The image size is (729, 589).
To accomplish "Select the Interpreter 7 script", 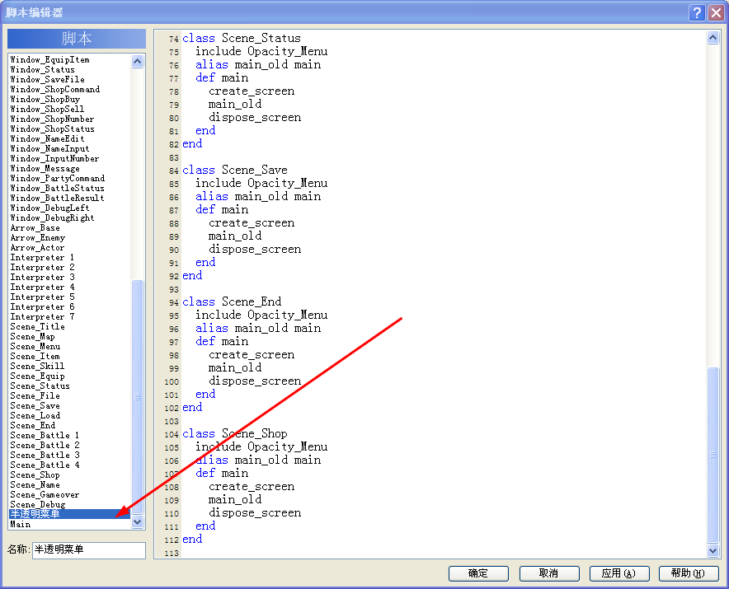I will tap(70, 317).
